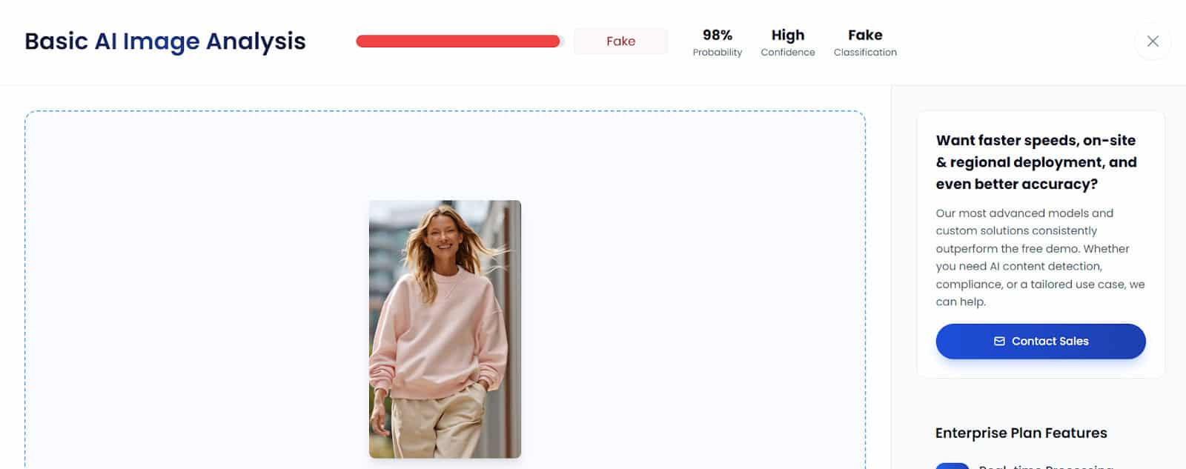
Task: Click the Probability label under 98%
Action: [x=718, y=53]
